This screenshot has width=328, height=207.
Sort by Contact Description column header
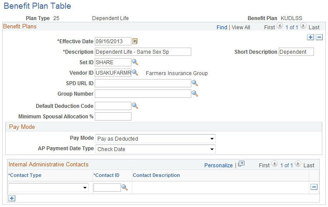coord(156,175)
